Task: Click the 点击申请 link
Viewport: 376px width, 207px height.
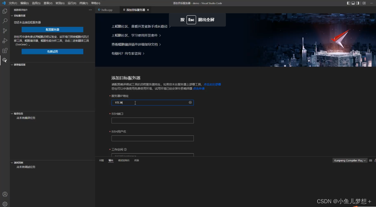Action: tap(199, 88)
